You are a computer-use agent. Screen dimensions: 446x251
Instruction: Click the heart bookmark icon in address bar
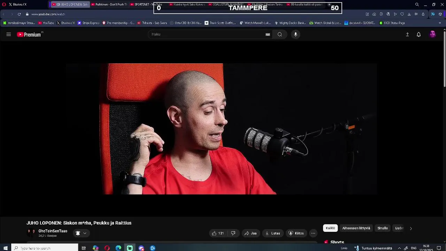pyautogui.click(x=402, y=14)
